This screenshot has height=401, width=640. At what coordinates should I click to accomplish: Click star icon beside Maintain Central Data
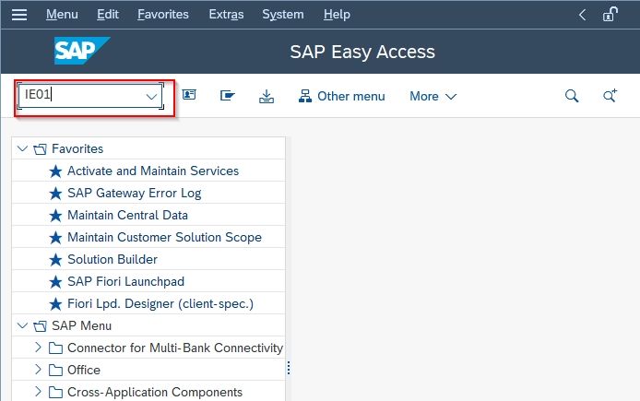pyautogui.click(x=55, y=216)
